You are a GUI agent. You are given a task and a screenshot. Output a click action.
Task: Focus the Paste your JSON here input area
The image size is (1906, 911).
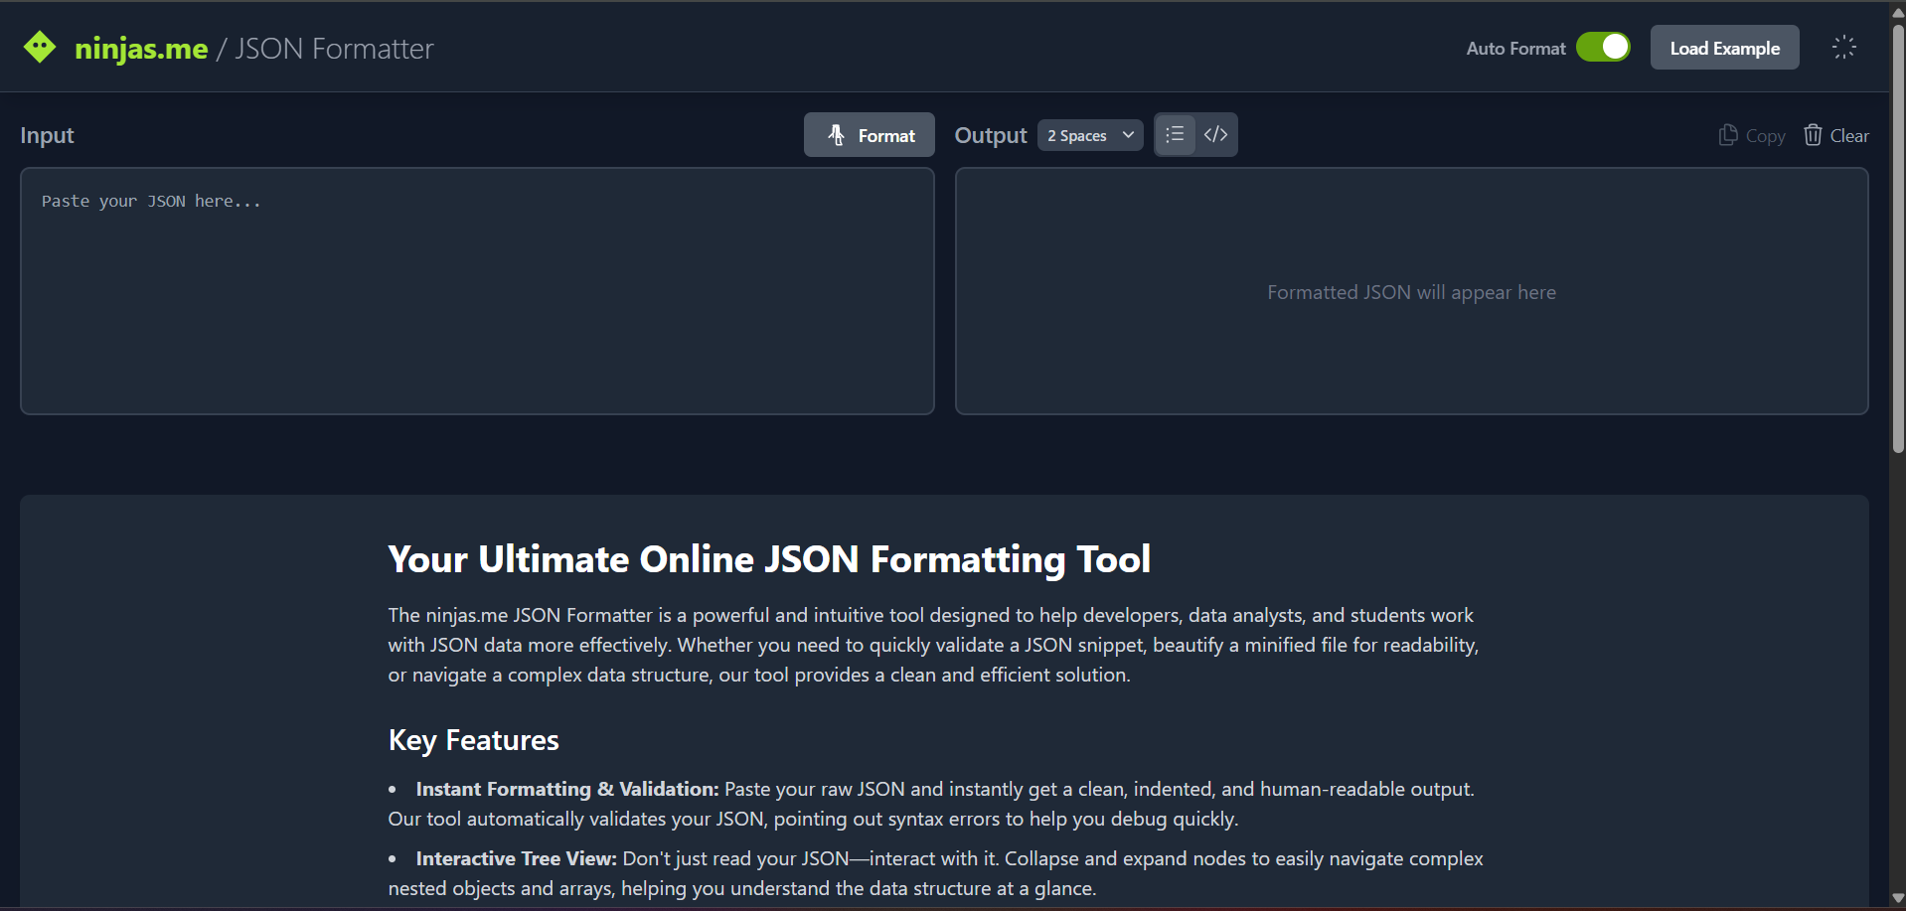[x=477, y=291]
